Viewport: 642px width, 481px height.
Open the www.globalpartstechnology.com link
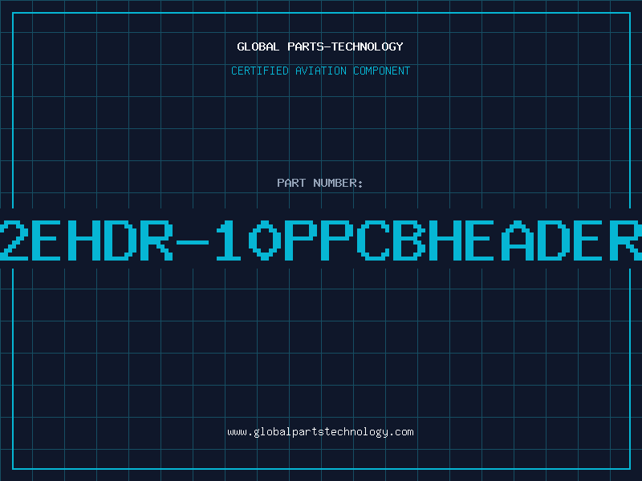(x=320, y=432)
